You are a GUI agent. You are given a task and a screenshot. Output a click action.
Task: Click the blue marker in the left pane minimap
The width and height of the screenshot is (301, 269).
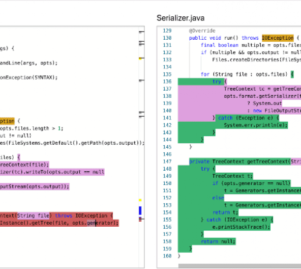[x=140, y=210]
